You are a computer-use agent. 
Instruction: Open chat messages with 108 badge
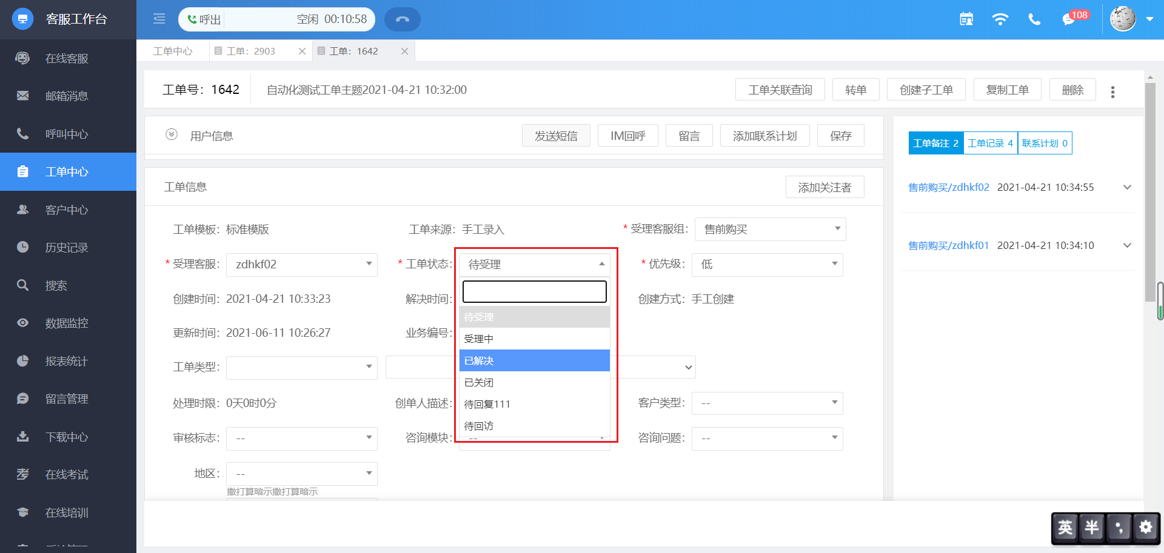tap(1069, 19)
